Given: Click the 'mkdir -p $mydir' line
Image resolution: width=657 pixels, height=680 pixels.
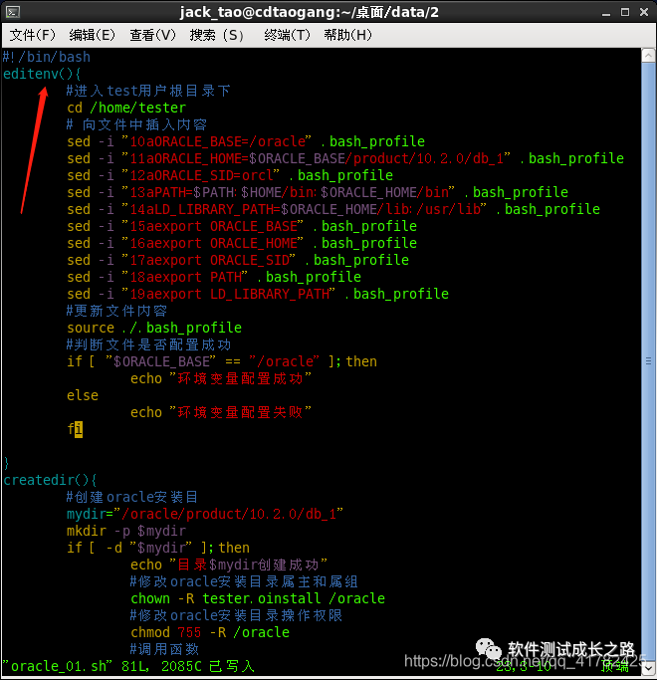Looking at the screenshot, I should coord(126,531).
